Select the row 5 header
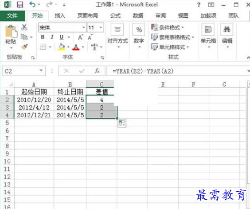This screenshot has width=250, height=209. [7, 123]
